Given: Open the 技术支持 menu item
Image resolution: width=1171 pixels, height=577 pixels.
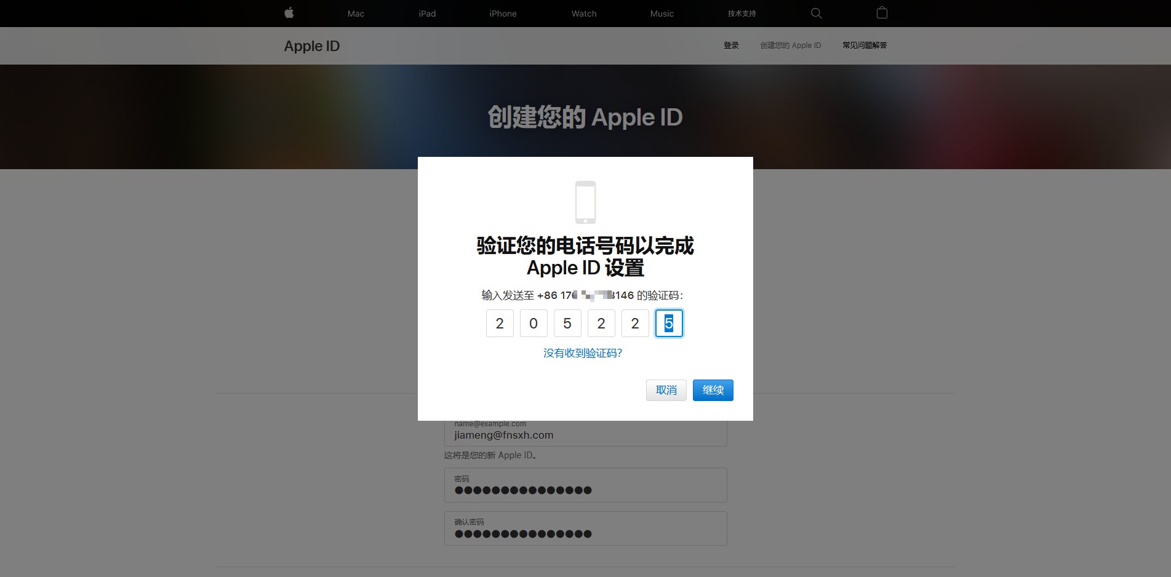Looking at the screenshot, I should 741,14.
